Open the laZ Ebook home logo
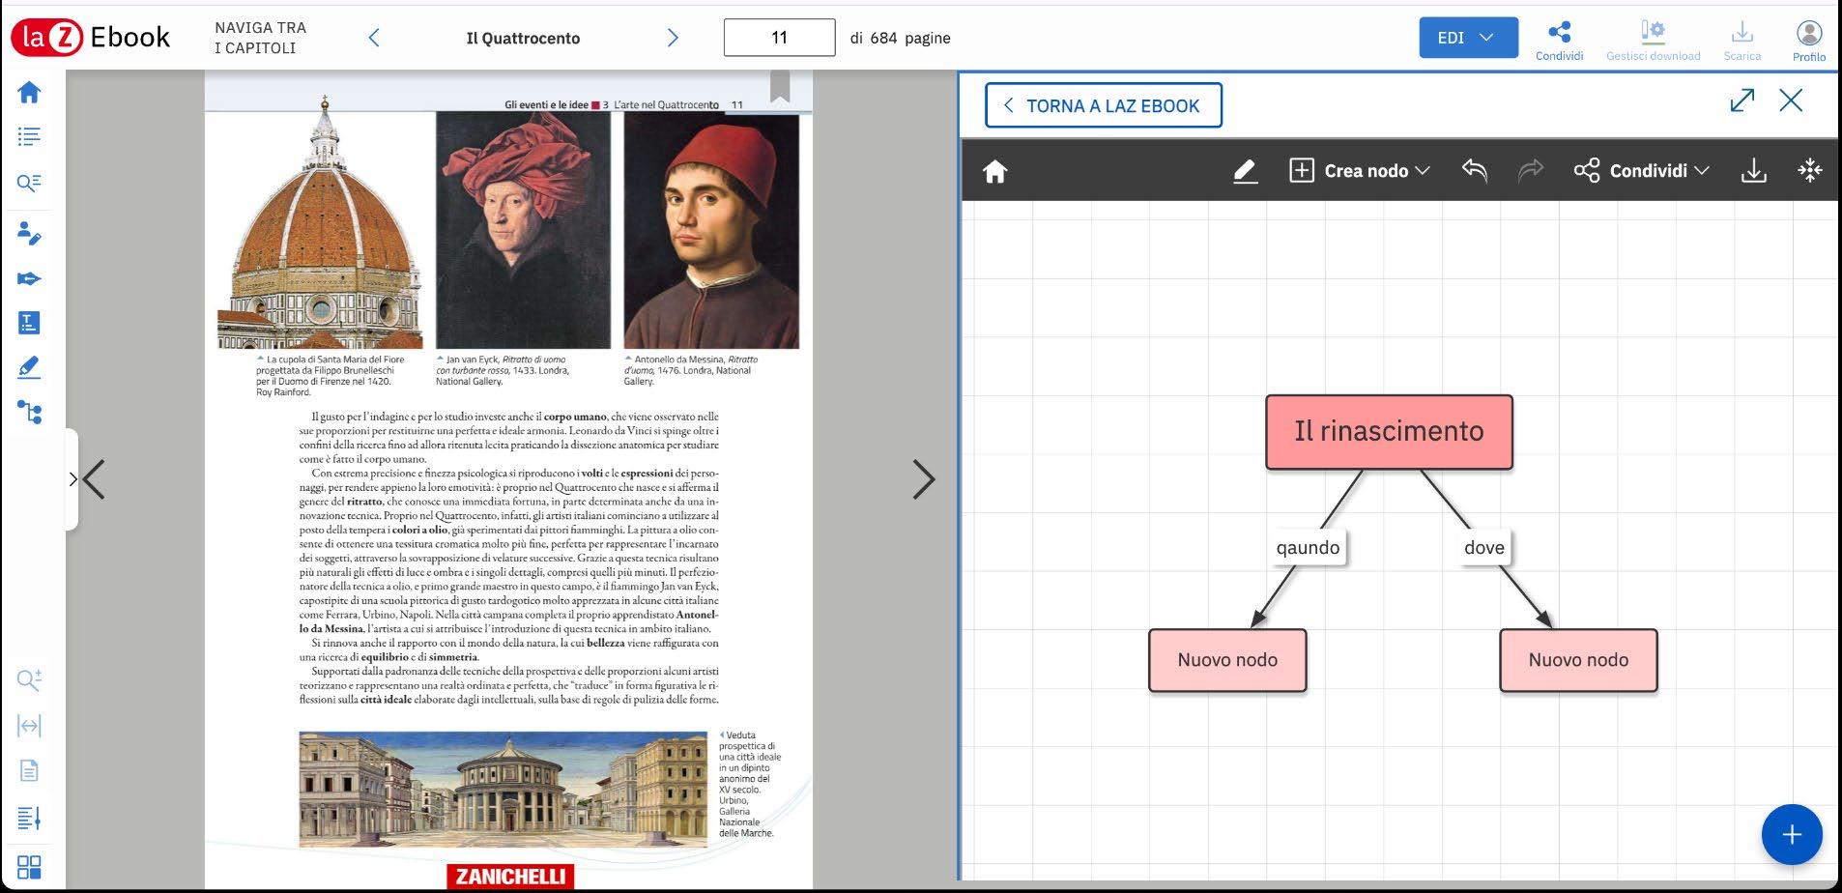The width and height of the screenshot is (1842, 893). click(x=91, y=38)
